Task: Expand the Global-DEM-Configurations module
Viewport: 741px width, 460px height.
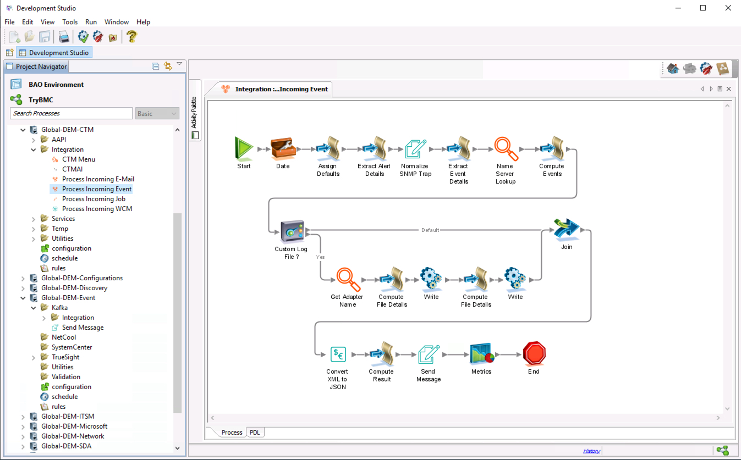Action: coord(23,279)
